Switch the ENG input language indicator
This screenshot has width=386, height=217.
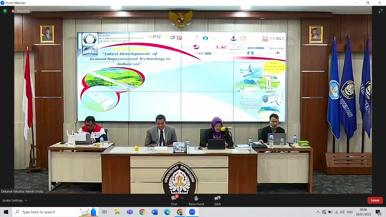[x=350, y=212]
